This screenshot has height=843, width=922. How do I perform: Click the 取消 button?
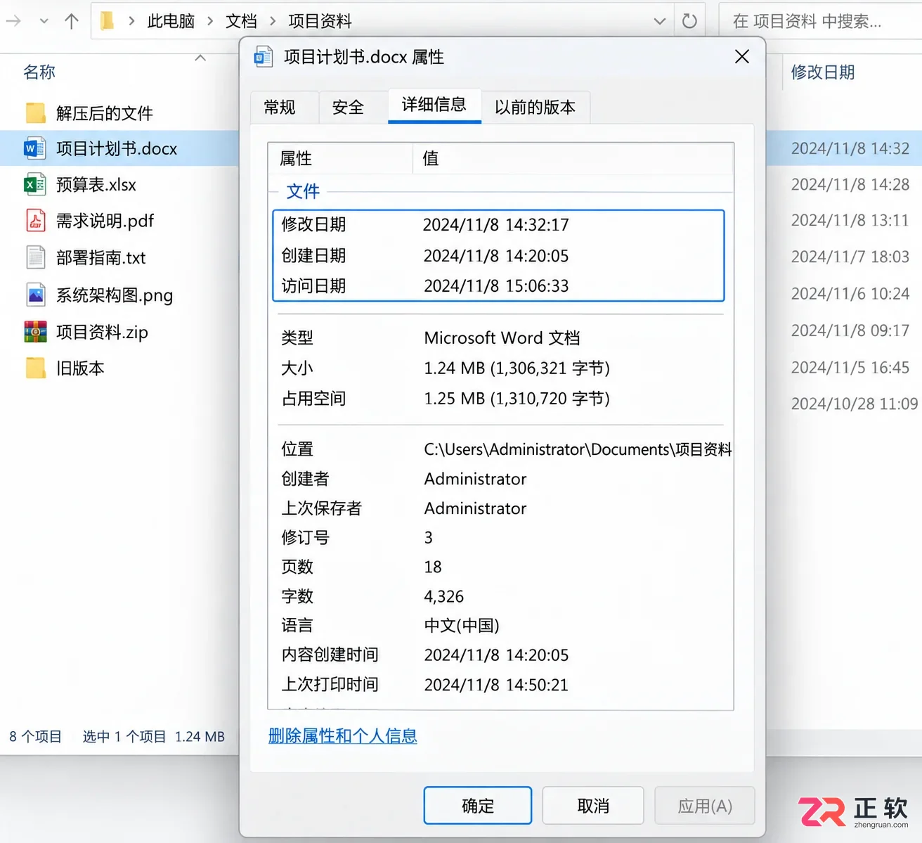593,806
